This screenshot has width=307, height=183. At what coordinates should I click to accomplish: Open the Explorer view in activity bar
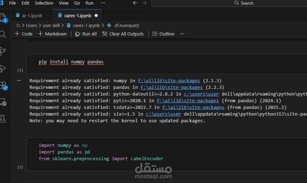(x=3, y=18)
